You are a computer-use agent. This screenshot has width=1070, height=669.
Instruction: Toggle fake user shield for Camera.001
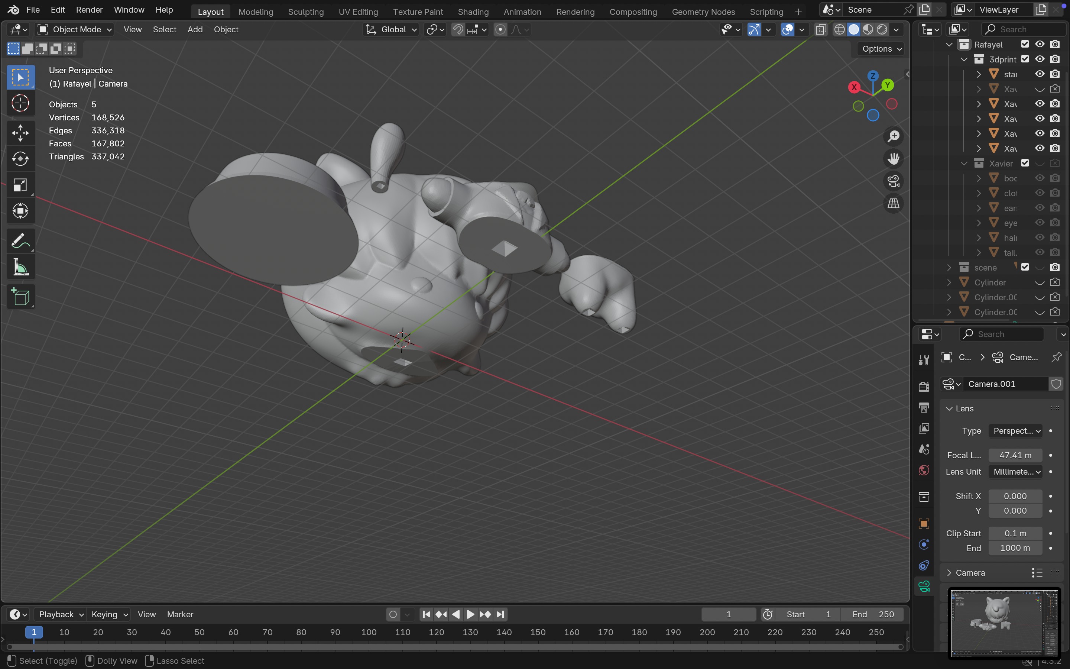[x=1056, y=384]
